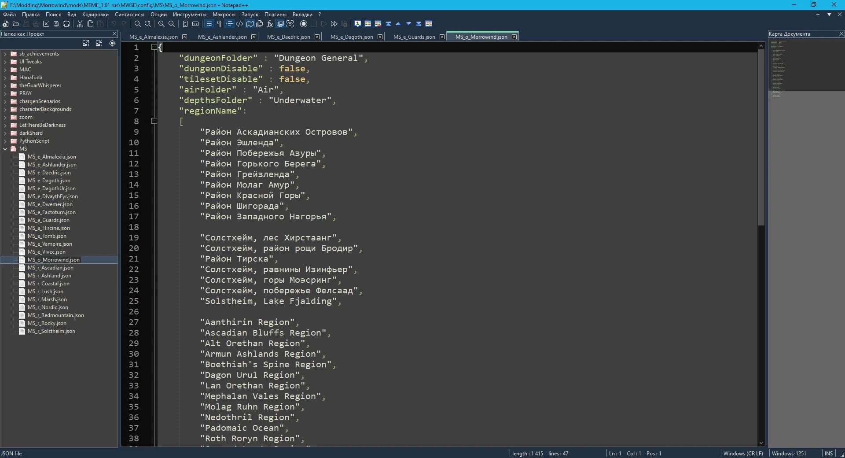Toggle synchronized horizontal scrolling
845x458 pixels.
[x=195, y=24]
